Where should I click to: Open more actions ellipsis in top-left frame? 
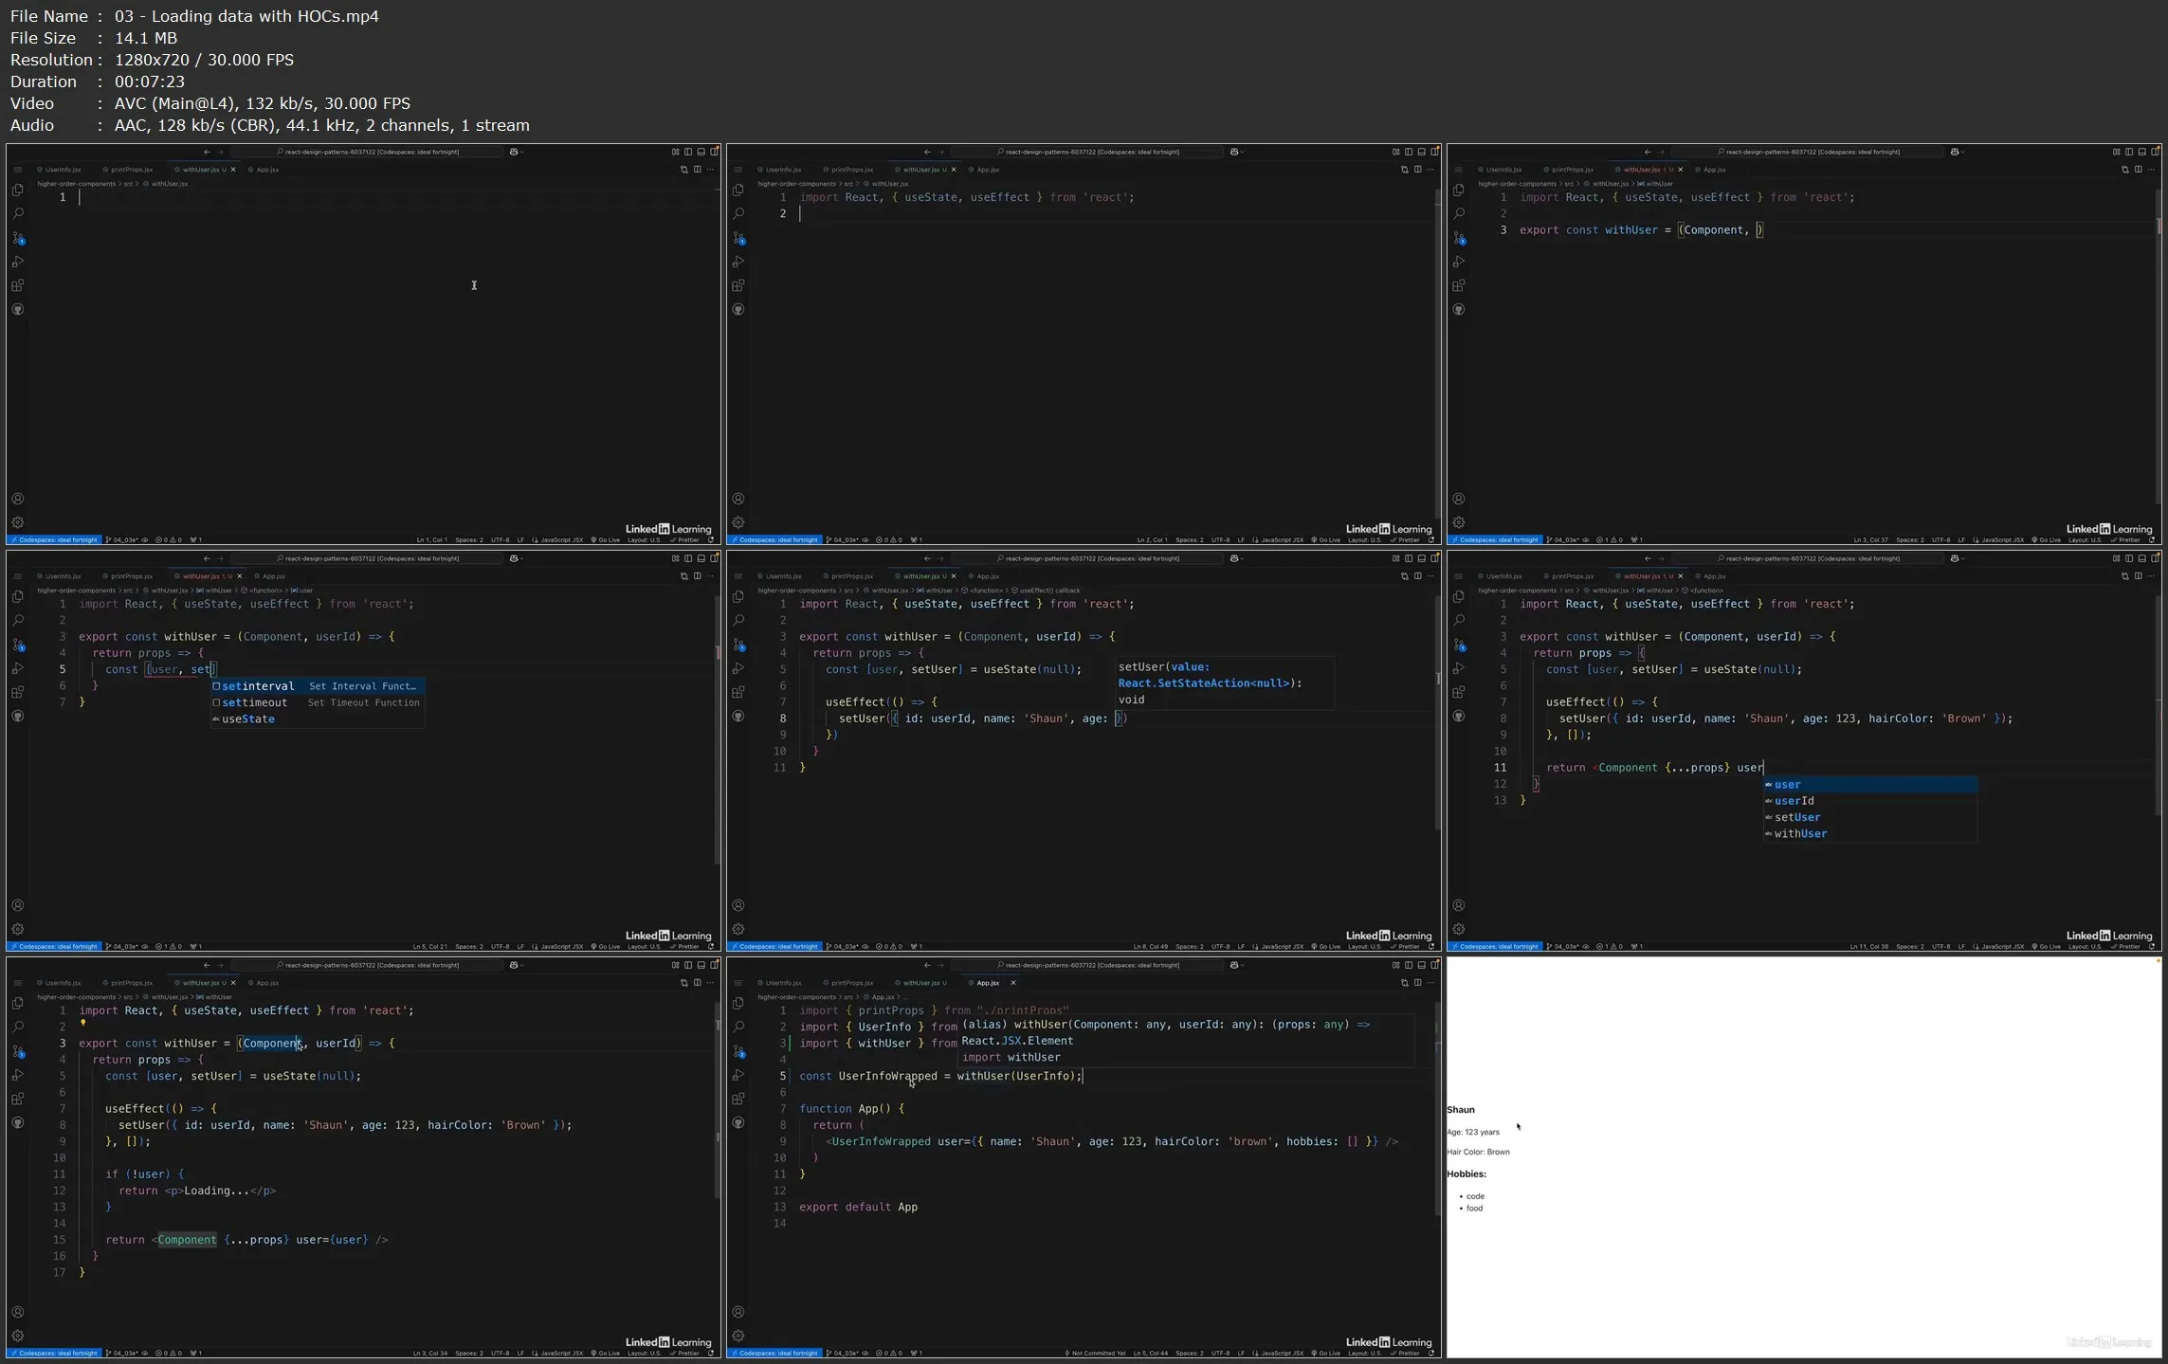click(x=710, y=170)
